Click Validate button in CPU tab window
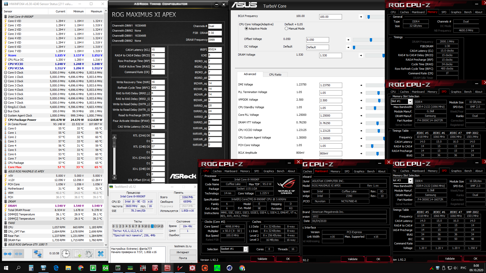Viewport: 486px width, 273px height. click(262, 259)
